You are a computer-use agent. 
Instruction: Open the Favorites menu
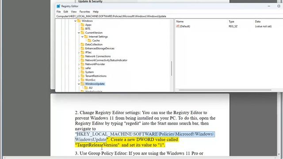tap(84, 11)
